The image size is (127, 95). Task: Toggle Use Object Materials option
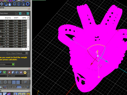(17, 53)
